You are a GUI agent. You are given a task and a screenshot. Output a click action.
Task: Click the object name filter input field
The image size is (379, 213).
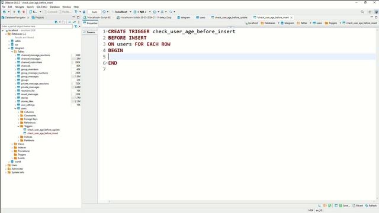click(x=37, y=26)
